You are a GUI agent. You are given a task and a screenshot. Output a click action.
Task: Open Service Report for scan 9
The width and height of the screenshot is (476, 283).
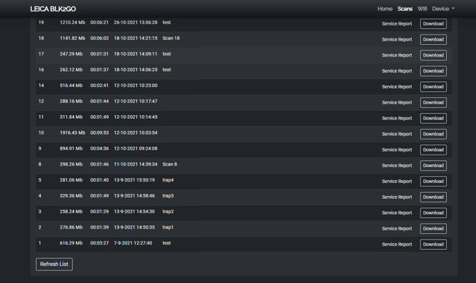point(396,150)
